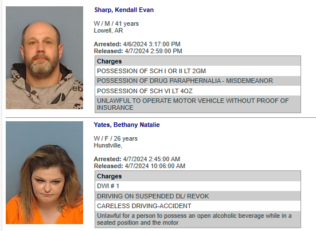The width and height of the screenshot is (316, 231).
Task: Select the DRIVING ON SUSPENDED DL/ REVOK row
Action: click(x=198, y=196)
